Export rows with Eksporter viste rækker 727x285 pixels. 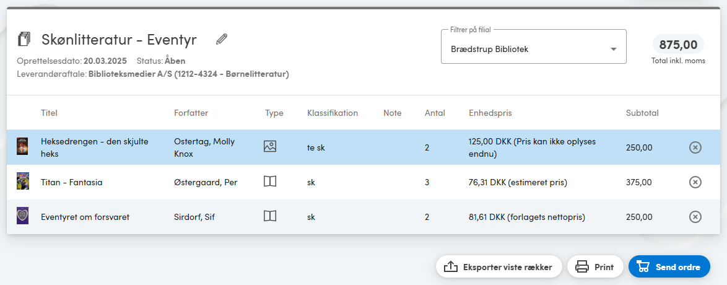(499, 267)
